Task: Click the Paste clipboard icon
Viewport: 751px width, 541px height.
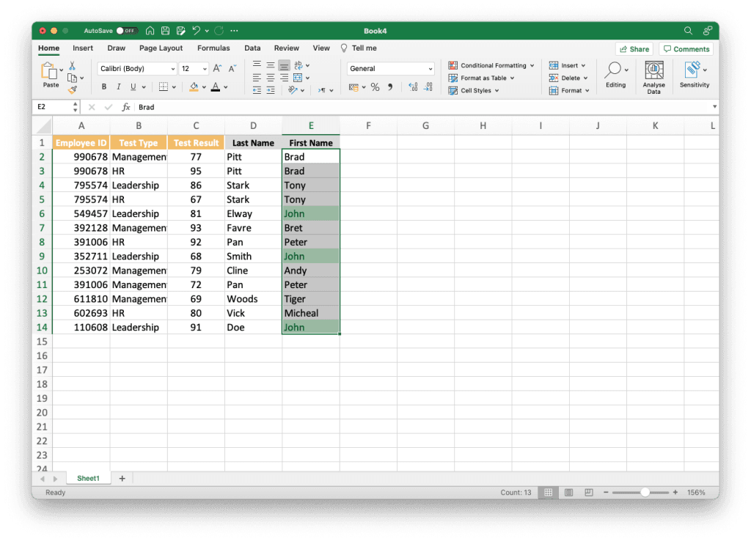Action: [x=49, y=71]
